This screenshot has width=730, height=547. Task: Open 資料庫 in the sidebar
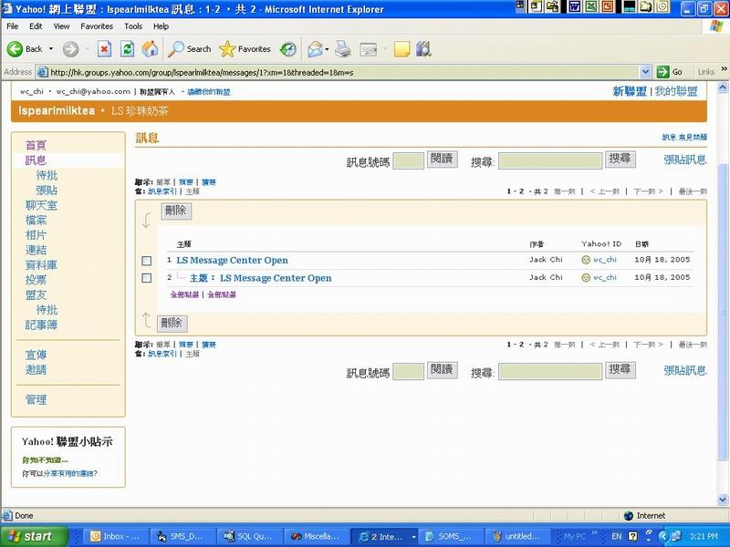[x=41, y=265]
